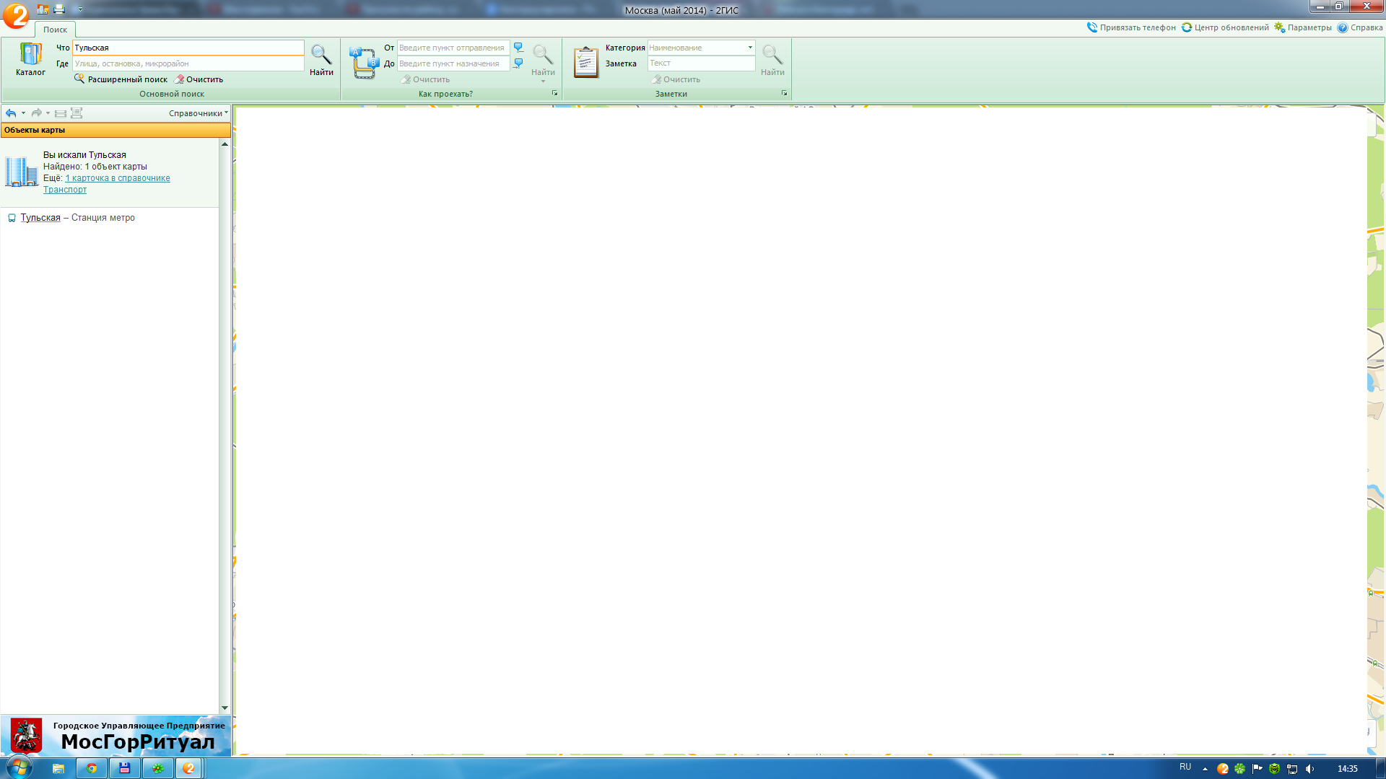The height and width of the screenshot is (779, 1386).
Task: Click metro station icon next to Тульская
Action: (12, 218)
